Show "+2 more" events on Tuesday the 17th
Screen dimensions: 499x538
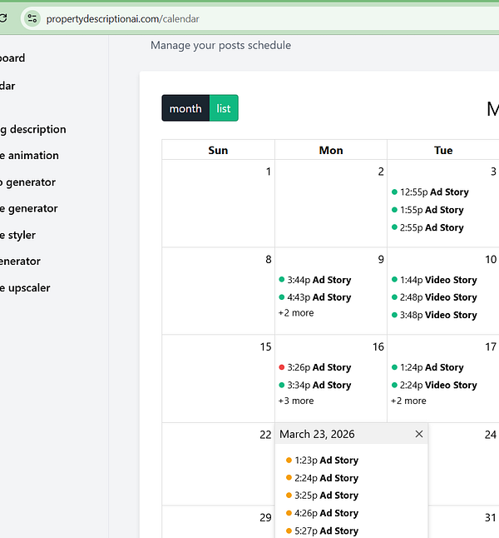tap(408, 401)
